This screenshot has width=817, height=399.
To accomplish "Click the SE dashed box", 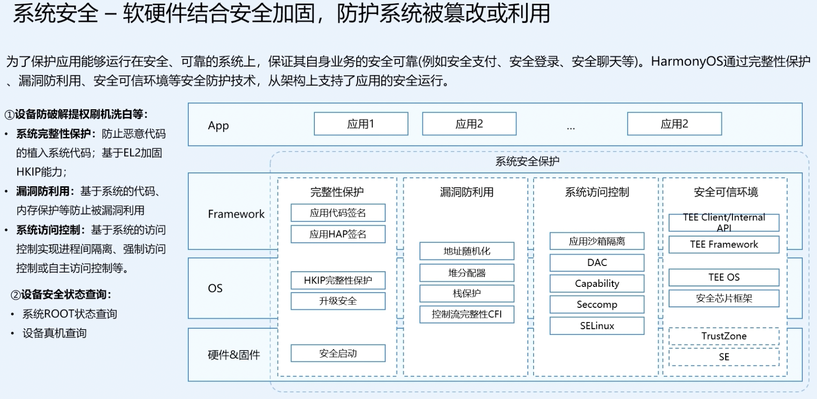I will tap(724, 357).
